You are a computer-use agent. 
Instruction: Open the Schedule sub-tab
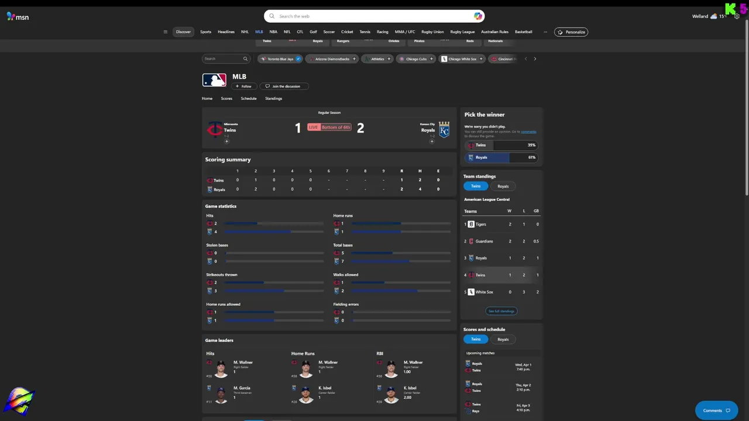pyautogui.click(x=249, y=98)
